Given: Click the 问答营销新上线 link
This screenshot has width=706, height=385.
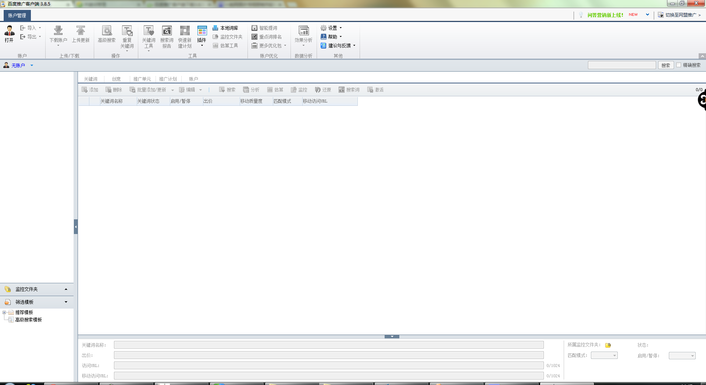Looking at the screenshot, I should click(x=605, y=15).
